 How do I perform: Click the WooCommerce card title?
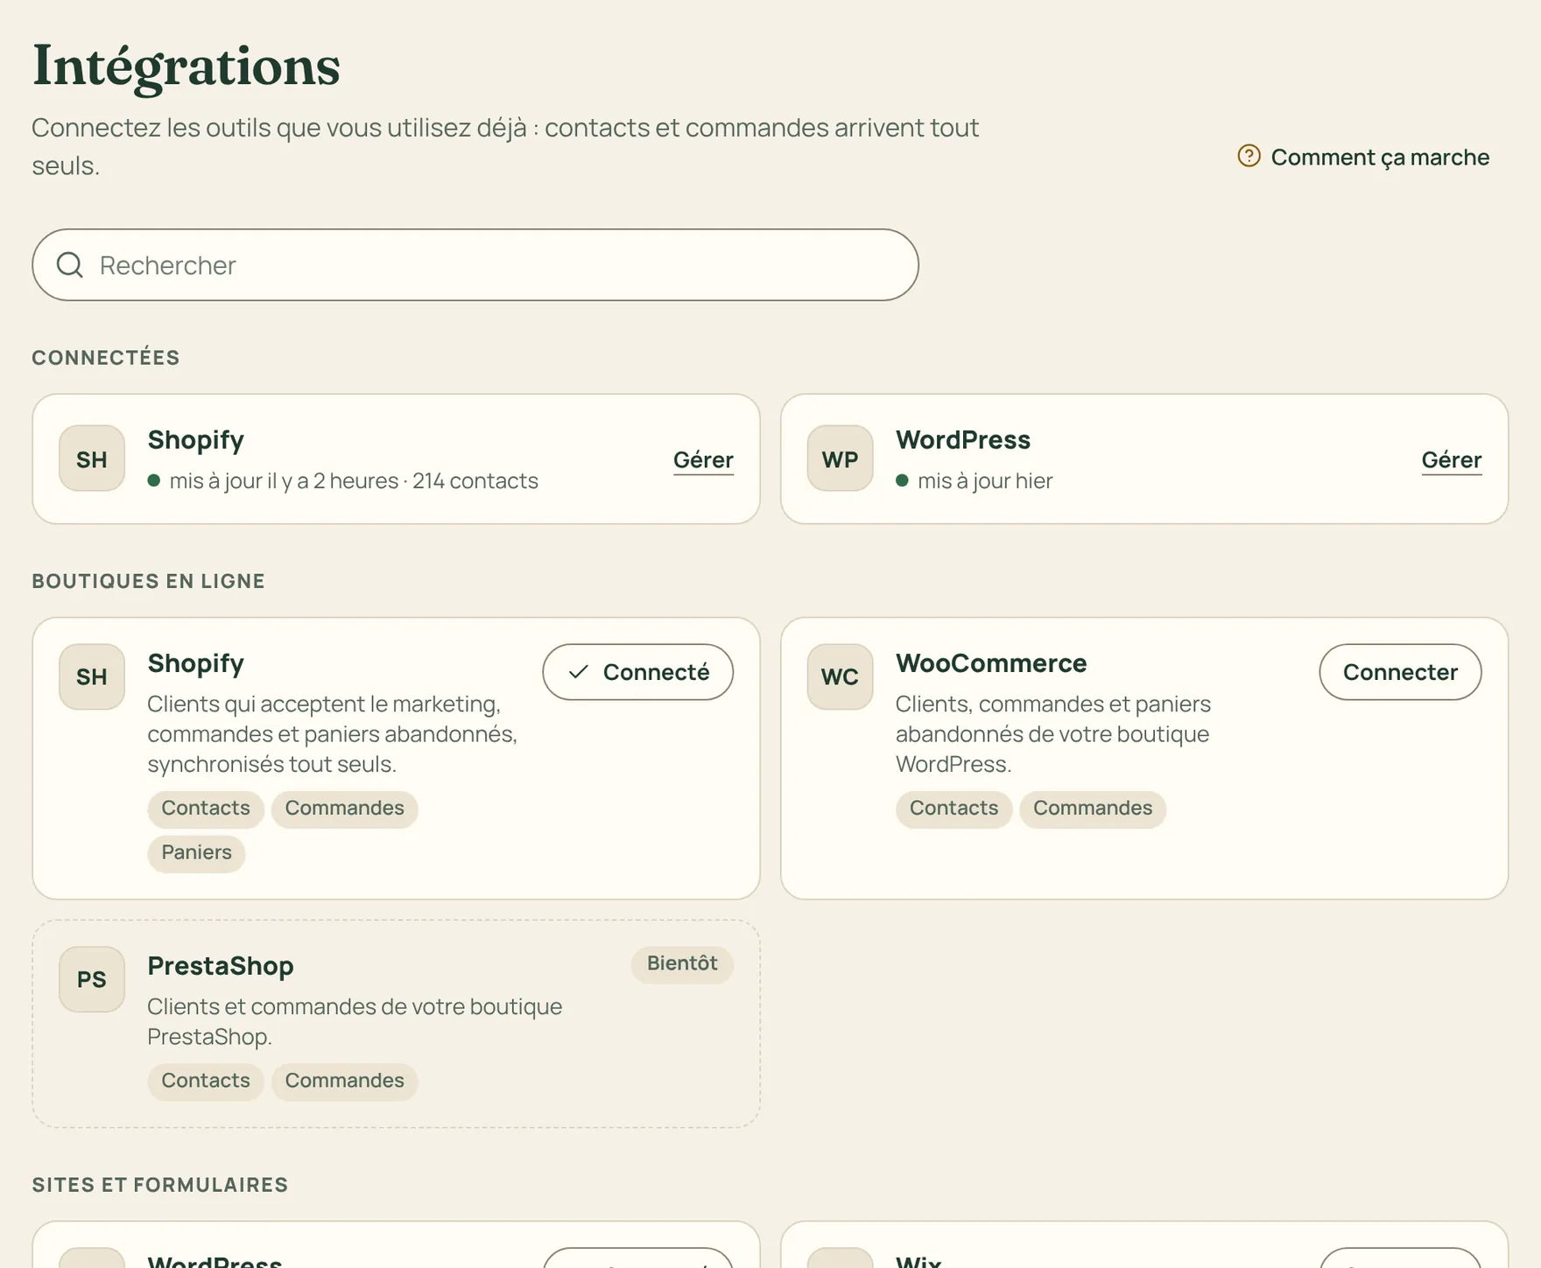(991, 663)
